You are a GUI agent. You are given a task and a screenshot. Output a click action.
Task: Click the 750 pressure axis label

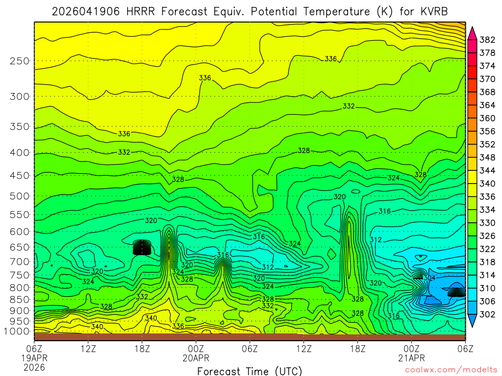coord(20,275)
